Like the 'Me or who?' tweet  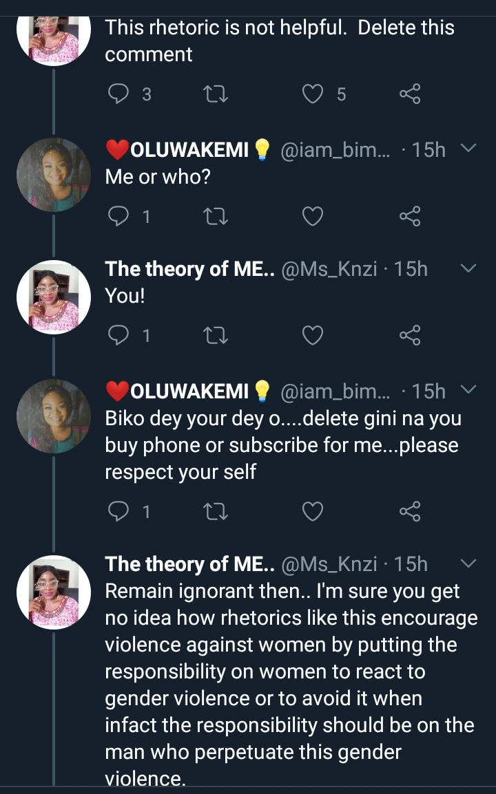[x=313, y=217]
